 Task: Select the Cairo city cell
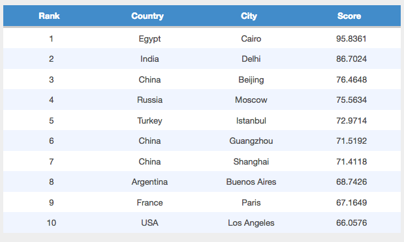pyautogui.click(x=251, y=39)
